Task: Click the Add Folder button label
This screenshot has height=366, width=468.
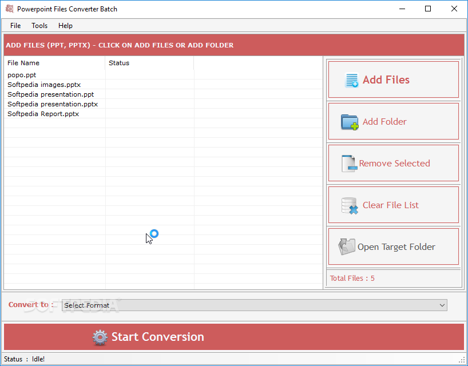Action: [x=384, y=121]
